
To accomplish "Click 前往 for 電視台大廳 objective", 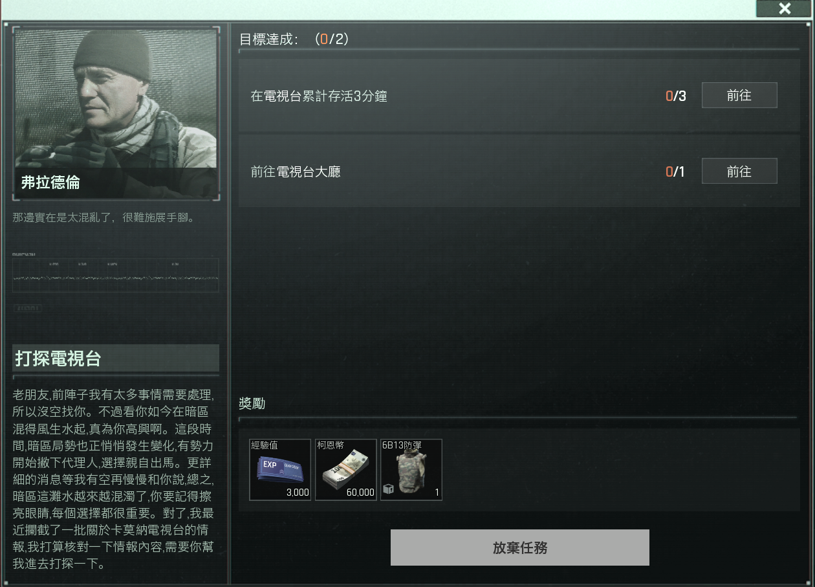I will [x=739, y=172].
